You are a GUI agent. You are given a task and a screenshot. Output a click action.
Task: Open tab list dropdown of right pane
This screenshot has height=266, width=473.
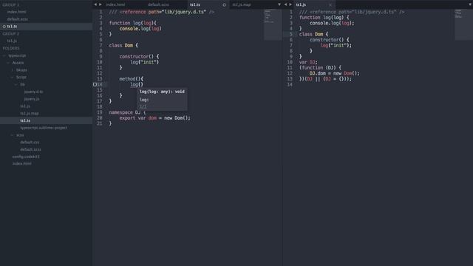(470, 4)
